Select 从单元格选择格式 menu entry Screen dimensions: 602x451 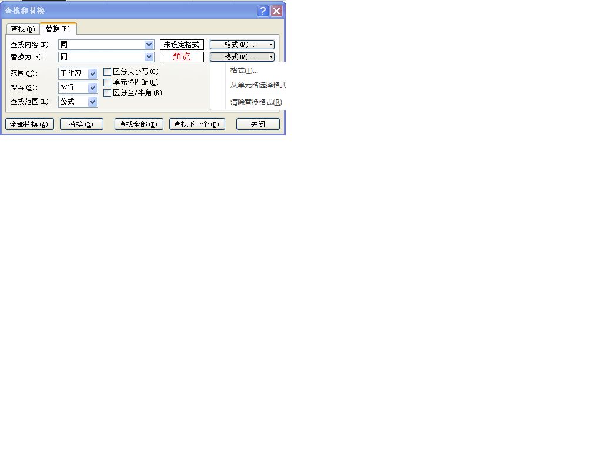pos(257,86)
